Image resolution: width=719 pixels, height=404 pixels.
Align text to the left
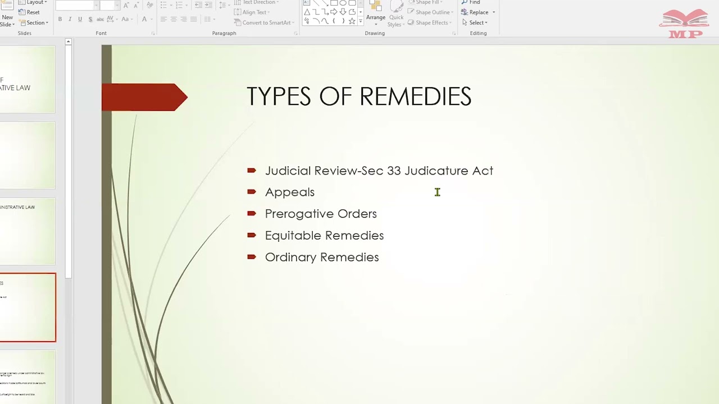click(x=163, y=19)
